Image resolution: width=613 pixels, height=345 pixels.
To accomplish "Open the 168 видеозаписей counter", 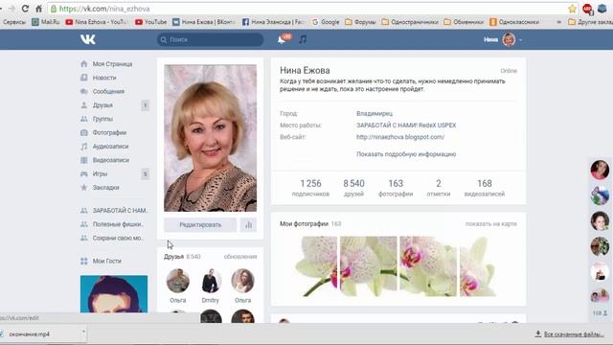I will tap(485, 188).
